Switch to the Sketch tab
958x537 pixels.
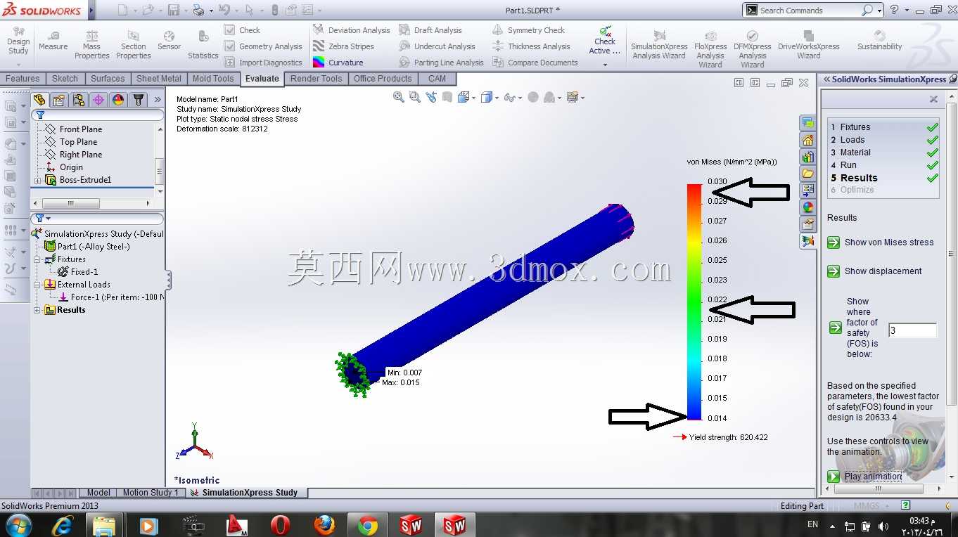65,79
